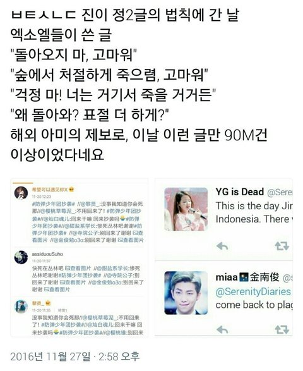The image size is (303, 371).
Task: Click the 'This is the day' tweet text
Action: tap(254, 212)
